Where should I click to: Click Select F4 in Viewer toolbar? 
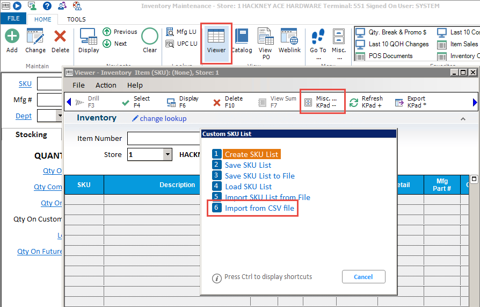point(136,102)
